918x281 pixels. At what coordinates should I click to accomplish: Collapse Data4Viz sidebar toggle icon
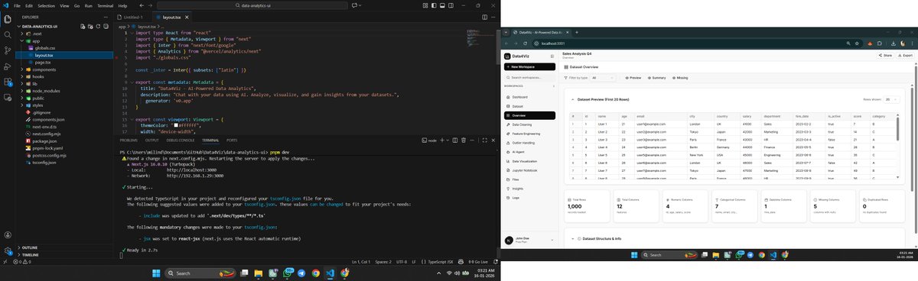click(552, 57)
